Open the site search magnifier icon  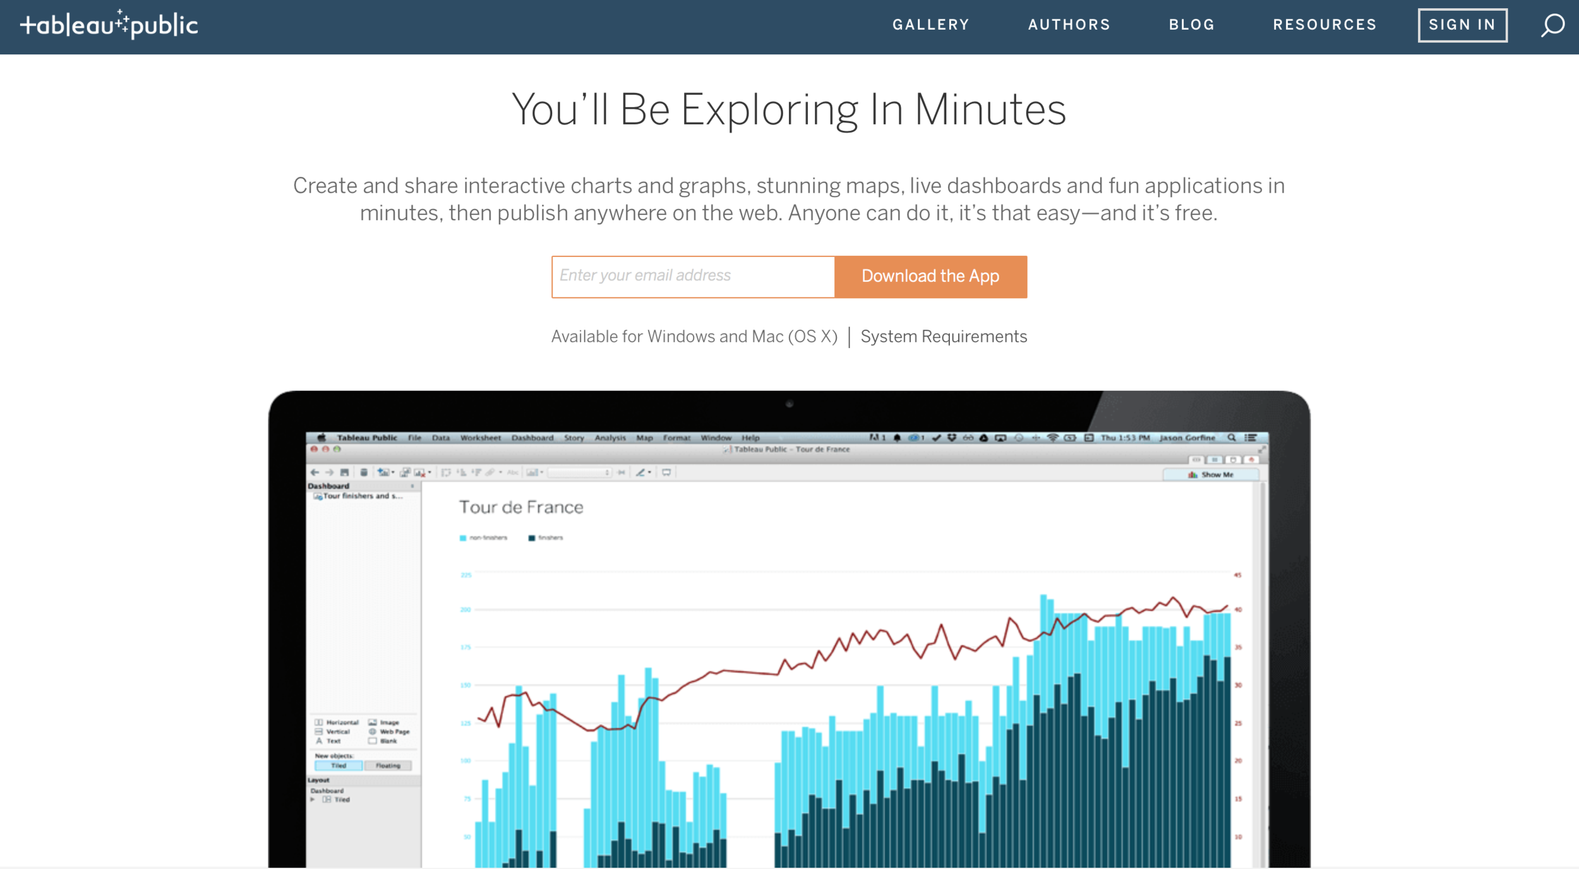point(1552,25)
